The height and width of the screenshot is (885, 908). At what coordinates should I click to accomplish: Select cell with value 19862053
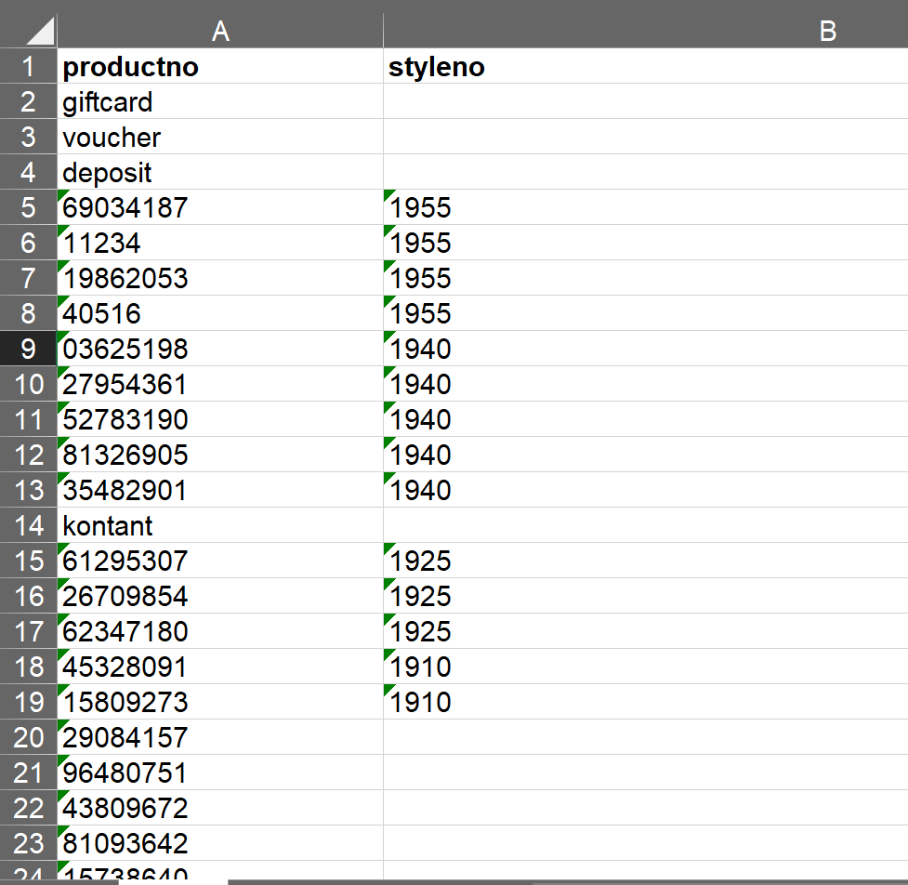[x=220, y=278]
